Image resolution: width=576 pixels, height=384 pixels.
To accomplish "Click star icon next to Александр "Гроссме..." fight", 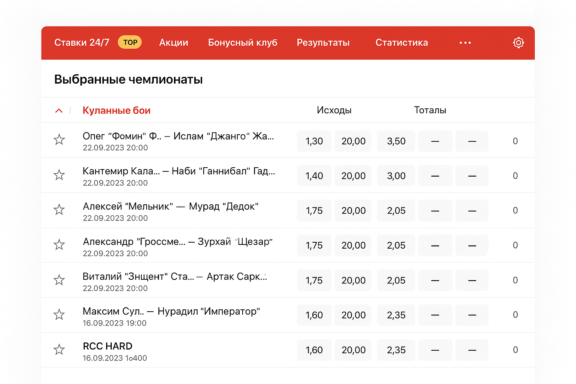I will (x=59, y=245).
